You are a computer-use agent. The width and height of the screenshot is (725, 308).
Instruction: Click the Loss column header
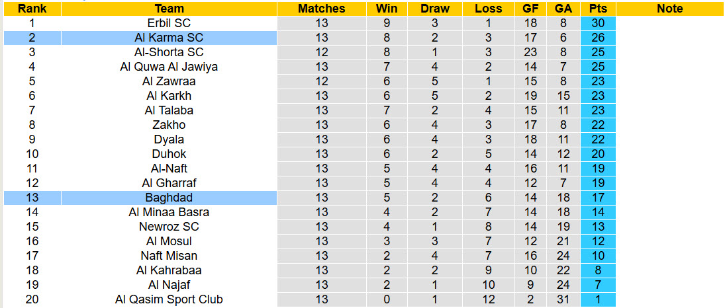pyautogui.click(x=489, y=9)
